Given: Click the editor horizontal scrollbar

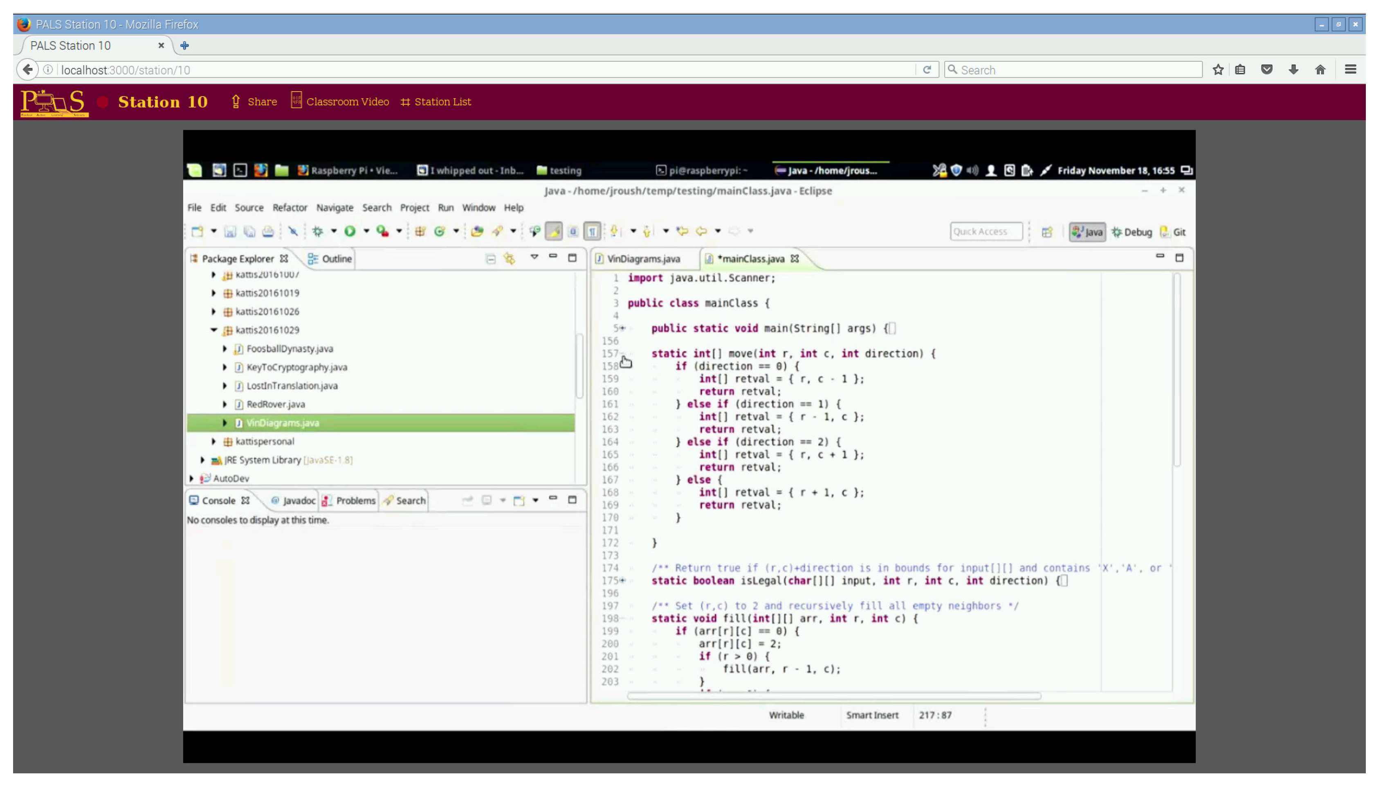Looking at the screenshot, I should [833, 696].
